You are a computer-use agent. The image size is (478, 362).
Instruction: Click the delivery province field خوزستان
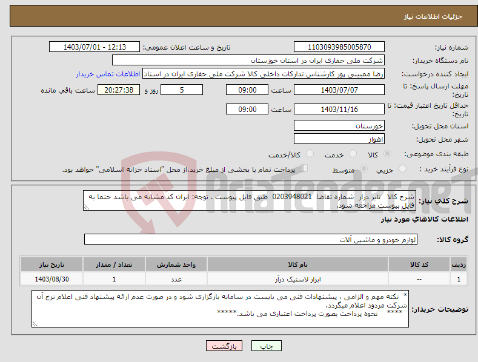tap(339, 125)
